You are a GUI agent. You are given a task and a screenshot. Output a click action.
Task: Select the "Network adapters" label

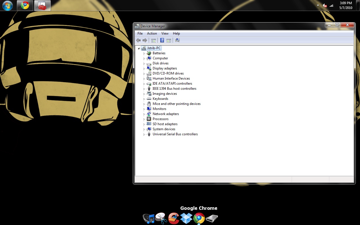tap(166, 114)
